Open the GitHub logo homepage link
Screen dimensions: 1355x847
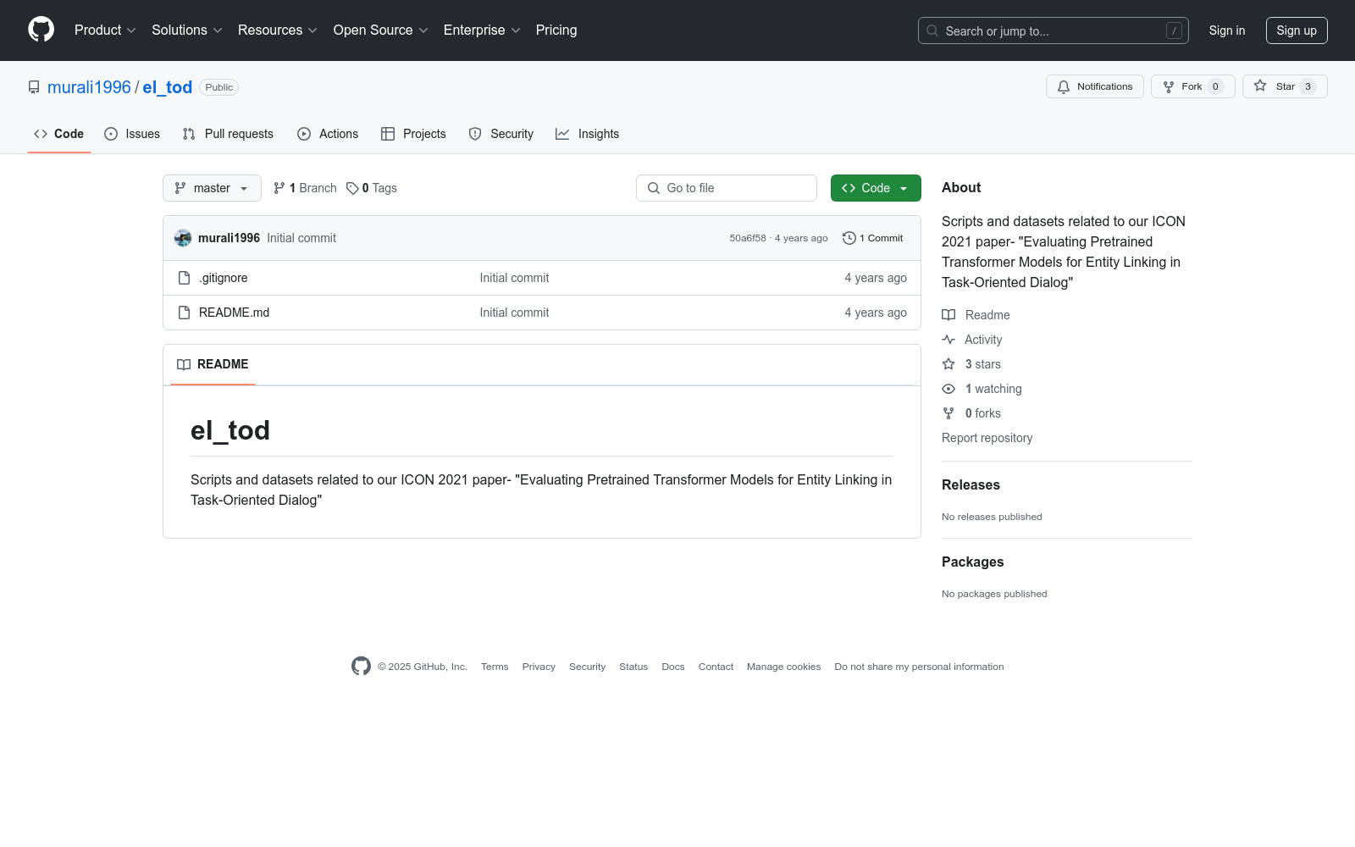tap(41, 30)
